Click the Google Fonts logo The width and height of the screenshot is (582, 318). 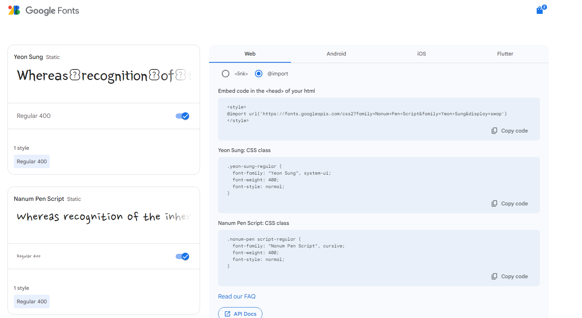(44, 11)
